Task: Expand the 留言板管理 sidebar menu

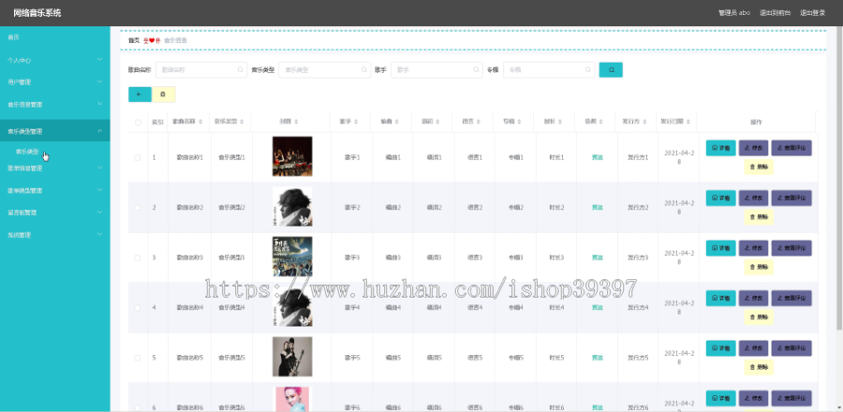Action: click(x=55, y=213)
